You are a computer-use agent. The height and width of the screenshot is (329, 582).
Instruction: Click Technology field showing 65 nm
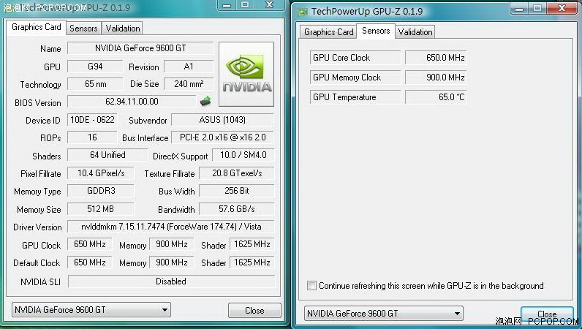[95, 84]
